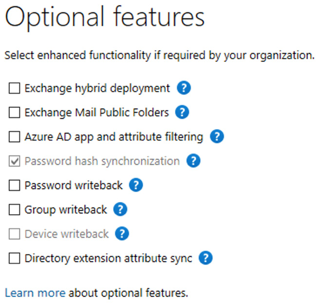
Task: Check the Exchange Mail Public Folders box
Action: point(15,113)
